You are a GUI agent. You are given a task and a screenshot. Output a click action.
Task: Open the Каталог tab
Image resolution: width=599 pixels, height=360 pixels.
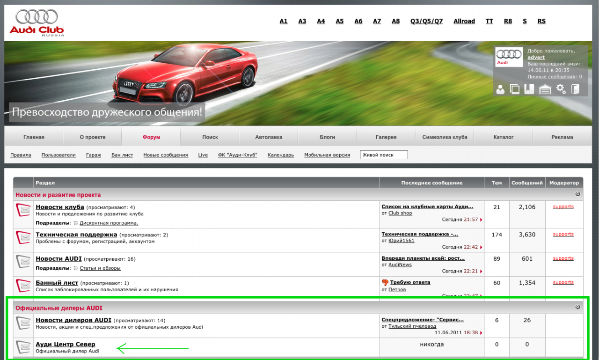(x=504, y=137)
